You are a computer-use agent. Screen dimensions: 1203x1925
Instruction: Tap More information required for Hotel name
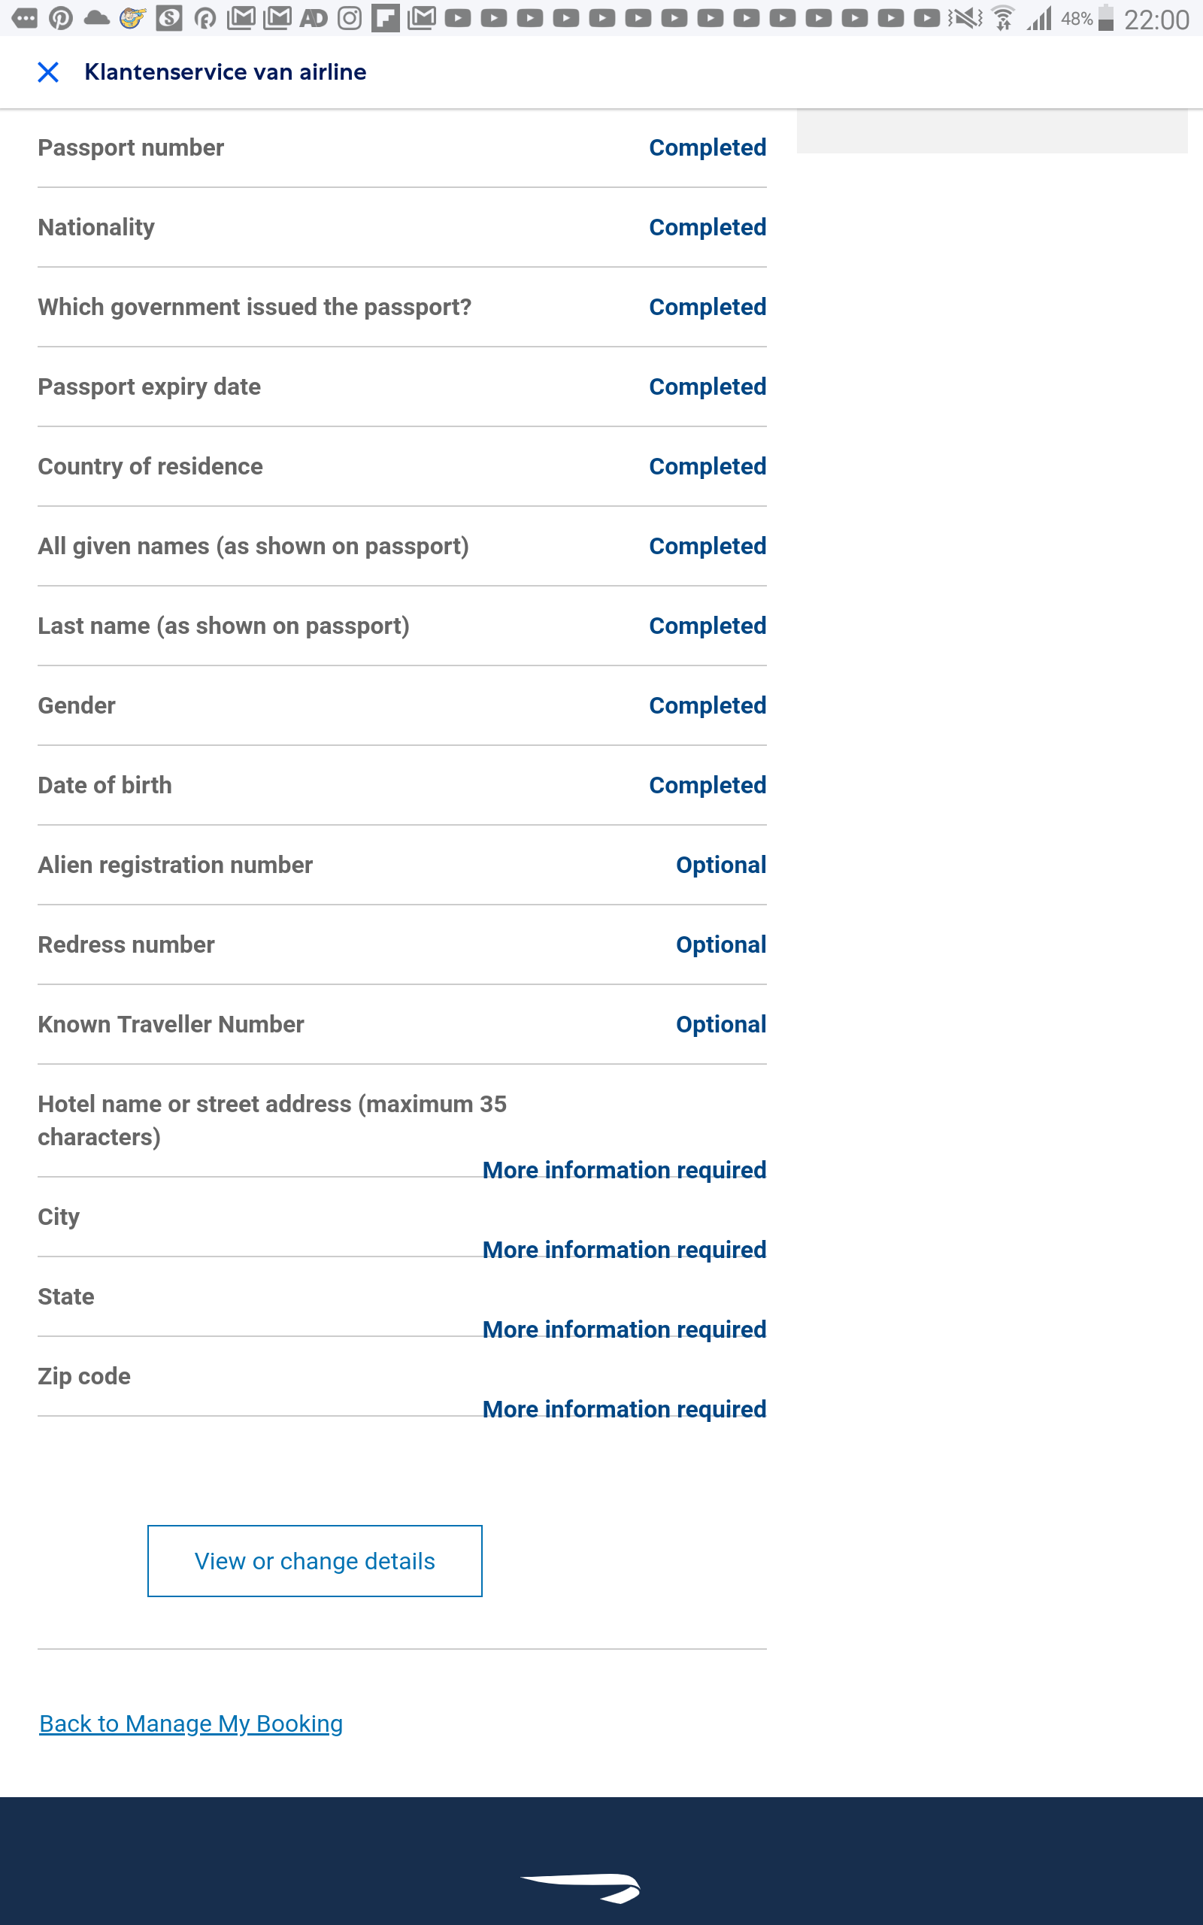click(624, 1170)
